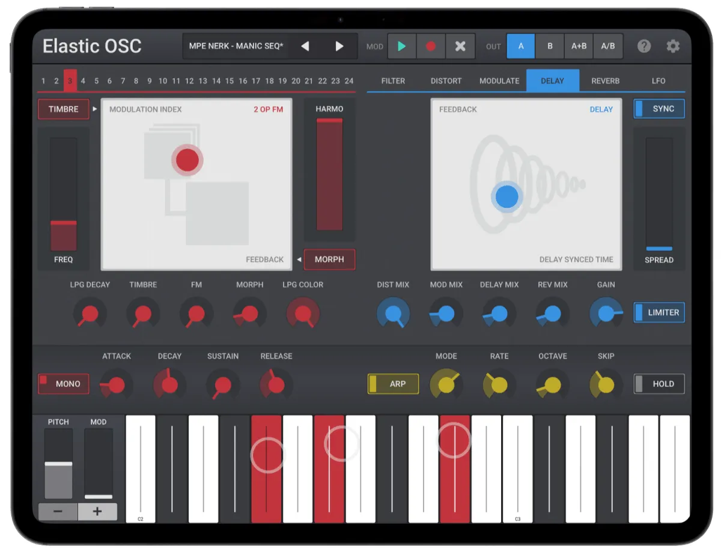
Task: Start recording with the red record button
Action: [x=431, y=46]
